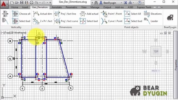Click the Actual dim tool
This screenshot has height=100, width=178.
[x=42, y=14]
